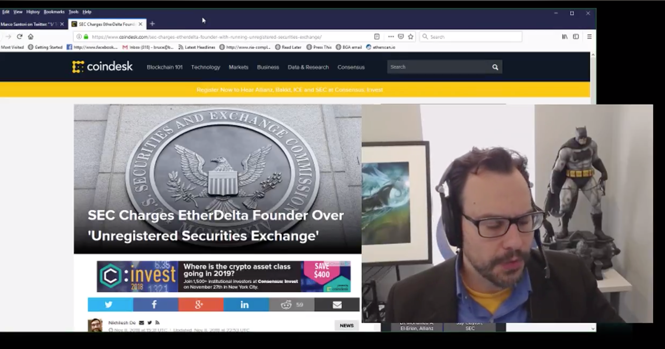
Task: Share article on LinkedIn
Action: 246,305
